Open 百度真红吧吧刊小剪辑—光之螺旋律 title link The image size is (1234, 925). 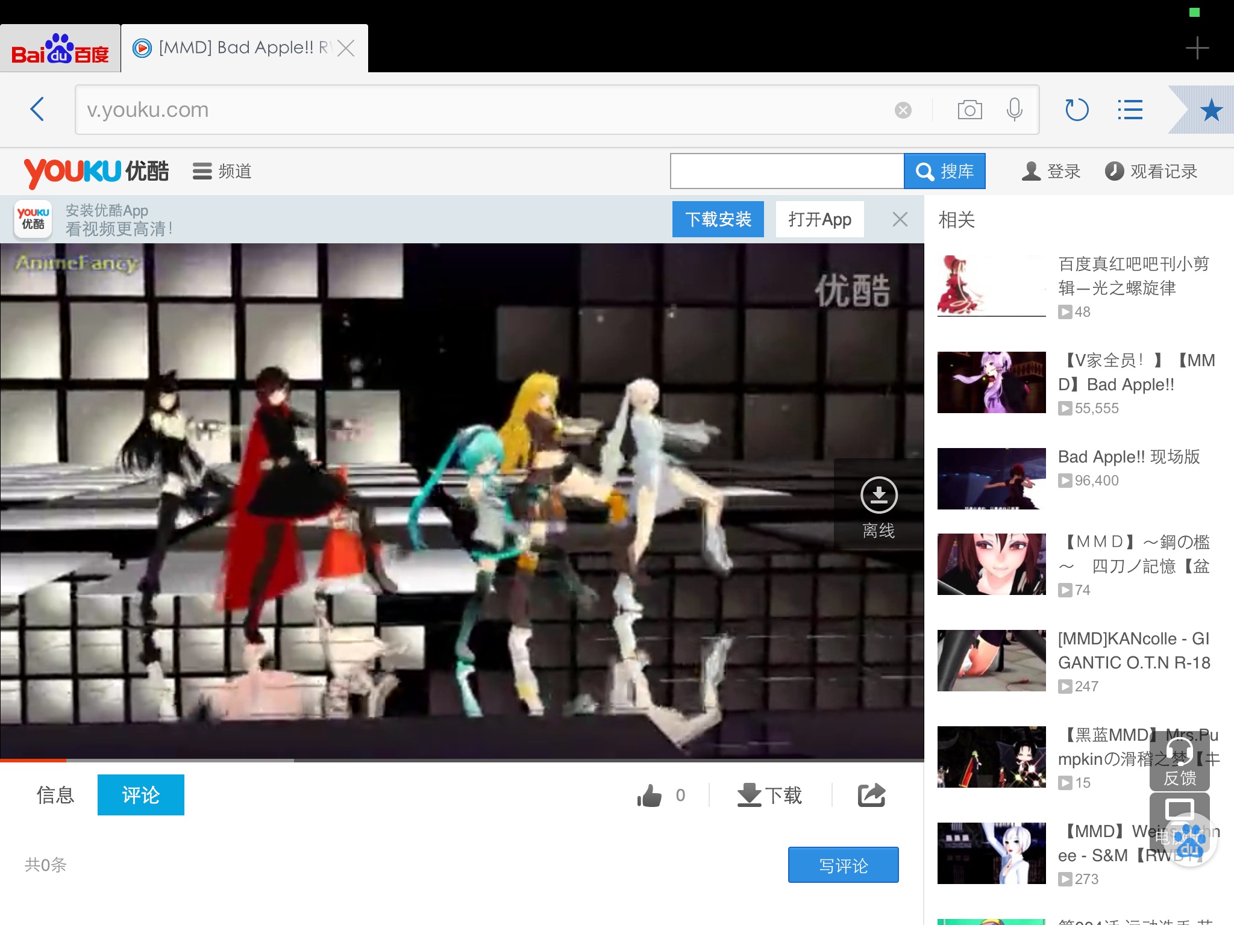[1133, 276]
